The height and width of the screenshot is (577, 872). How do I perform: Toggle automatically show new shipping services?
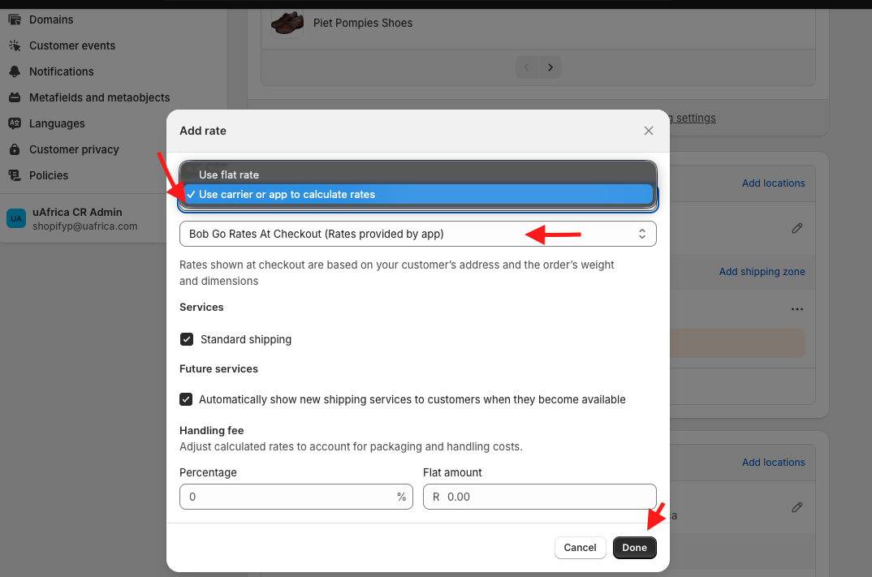(187, 399)
